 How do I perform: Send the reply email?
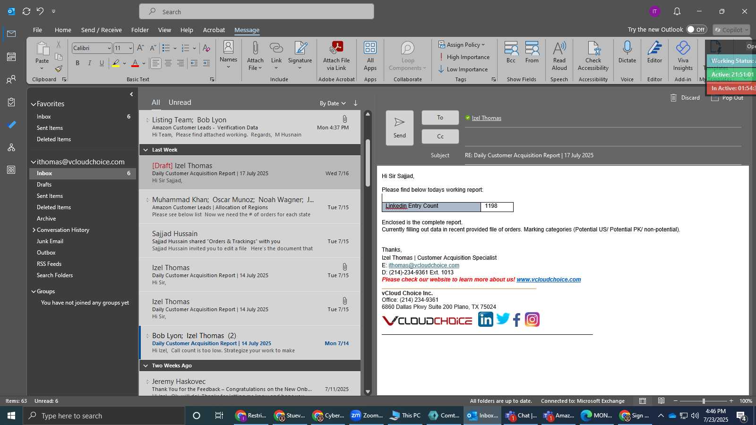tap(400, 127)
